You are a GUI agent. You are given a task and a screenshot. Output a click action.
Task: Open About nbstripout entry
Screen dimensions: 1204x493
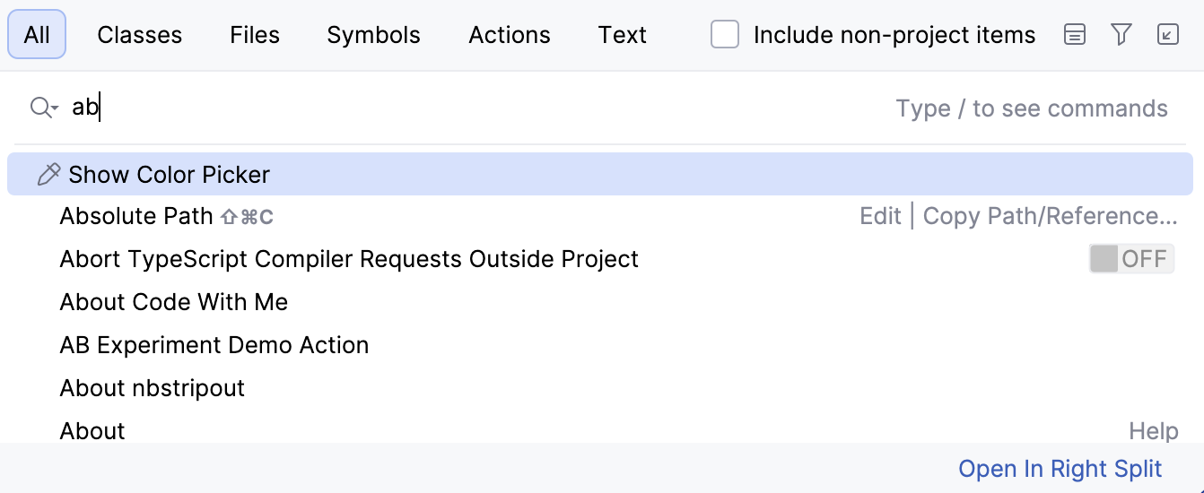[x=152, y=388]
